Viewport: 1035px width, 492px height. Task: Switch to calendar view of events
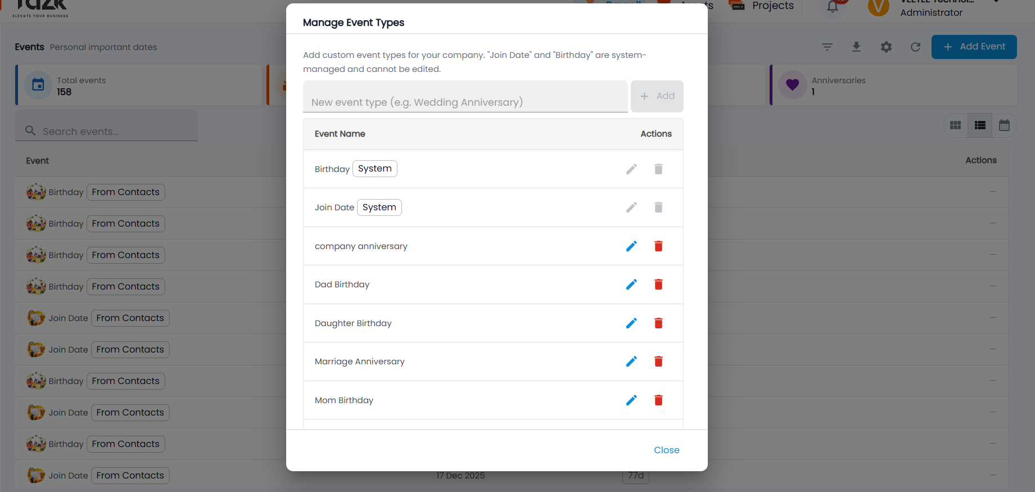1004,125
